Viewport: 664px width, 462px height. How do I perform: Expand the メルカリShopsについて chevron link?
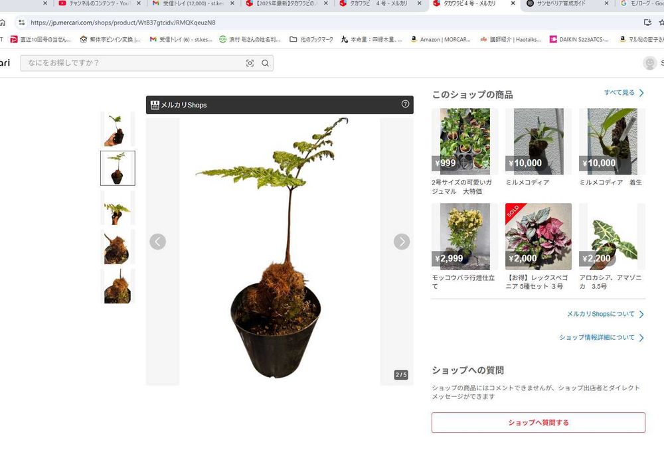[606, 314]
